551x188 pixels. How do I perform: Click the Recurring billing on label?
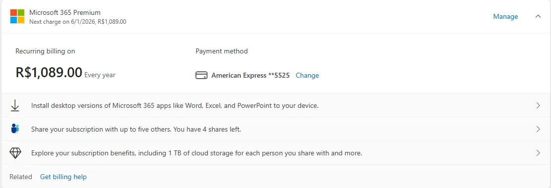46,51
